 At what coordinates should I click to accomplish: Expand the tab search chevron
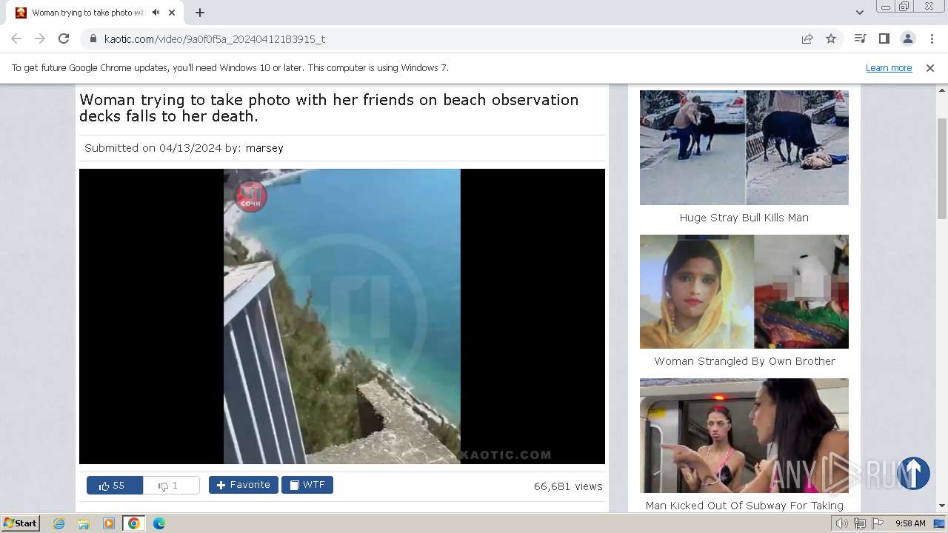[860, 13]
